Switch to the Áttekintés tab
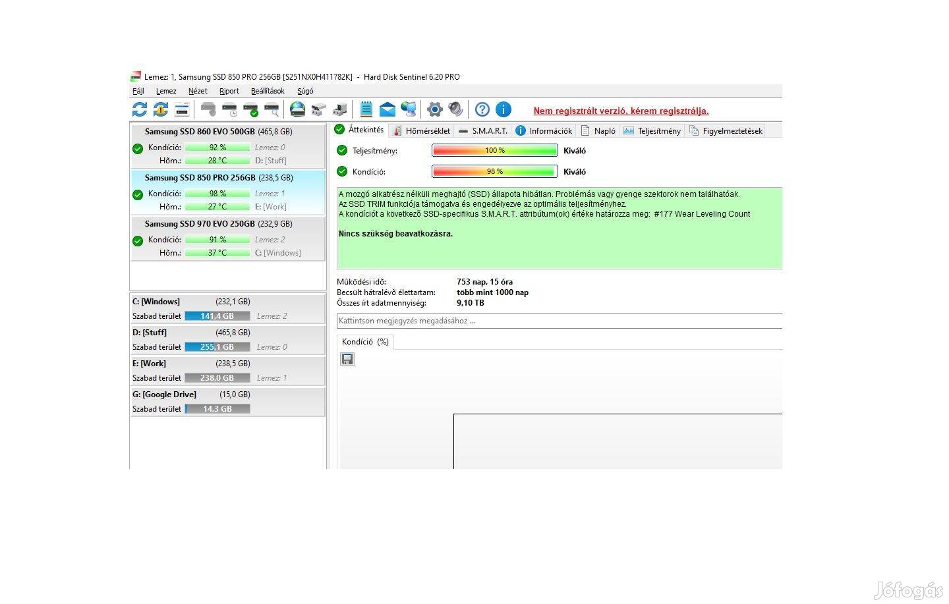The image size is (949, 604). click(x=359, y=130)
